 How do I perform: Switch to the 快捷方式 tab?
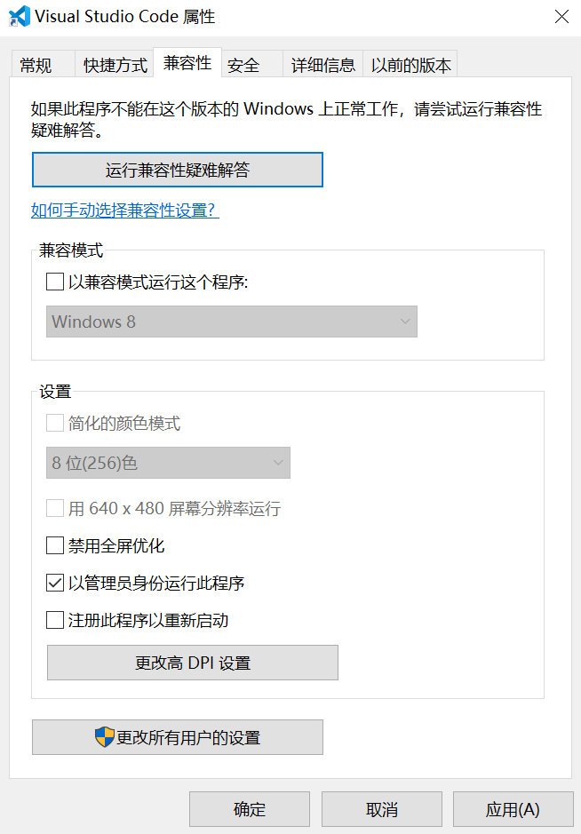point(114,64)
